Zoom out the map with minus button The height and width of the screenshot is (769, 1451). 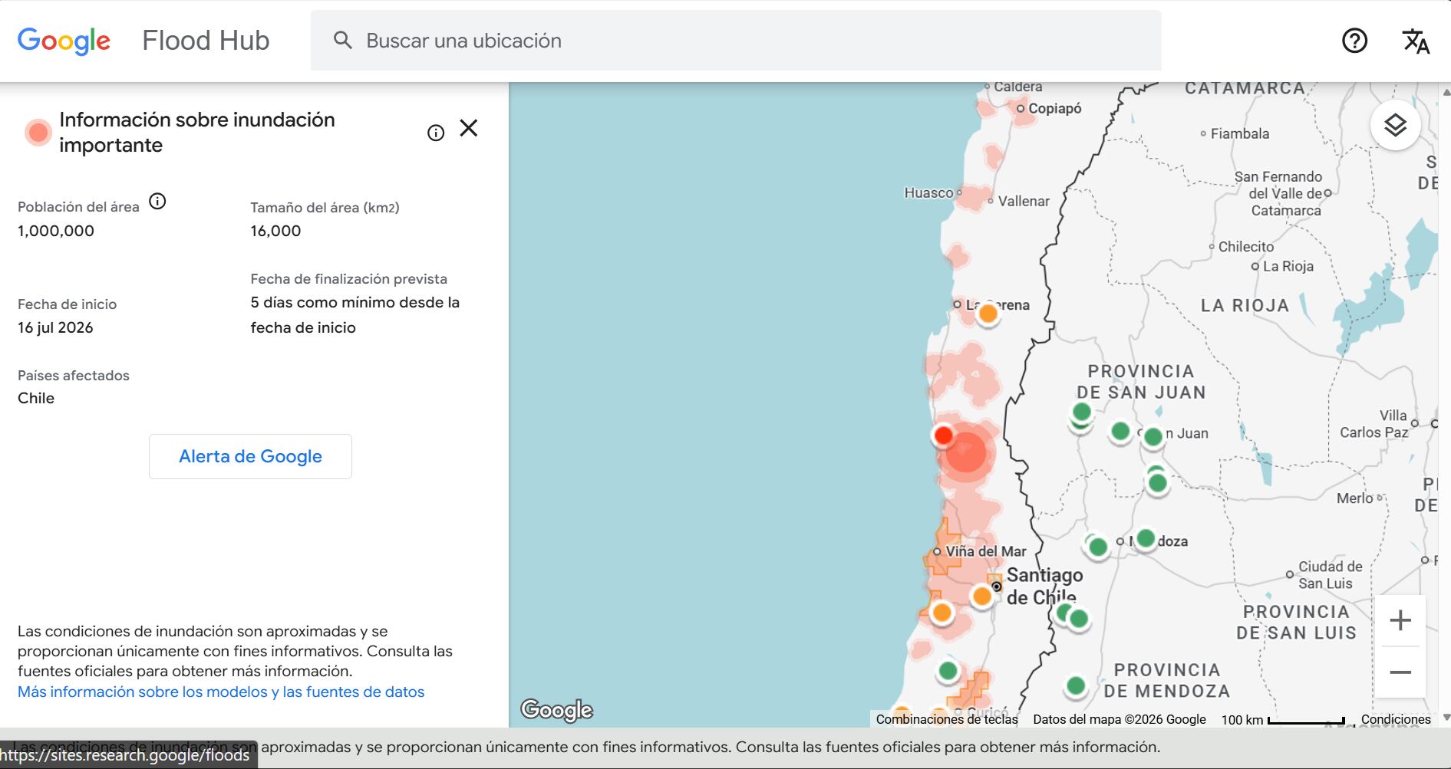[x=1400, y=672]
